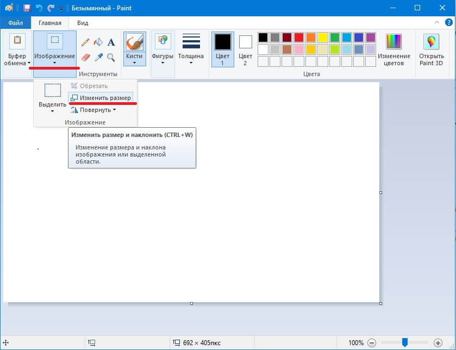The width and height of the screenshot is (456, 350).
Task: Select the Magnifier tool
Action: point(111,57)
